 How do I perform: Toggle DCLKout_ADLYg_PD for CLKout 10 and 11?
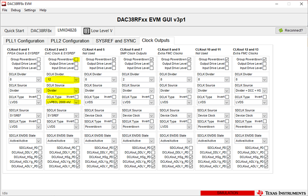(229, 162)
